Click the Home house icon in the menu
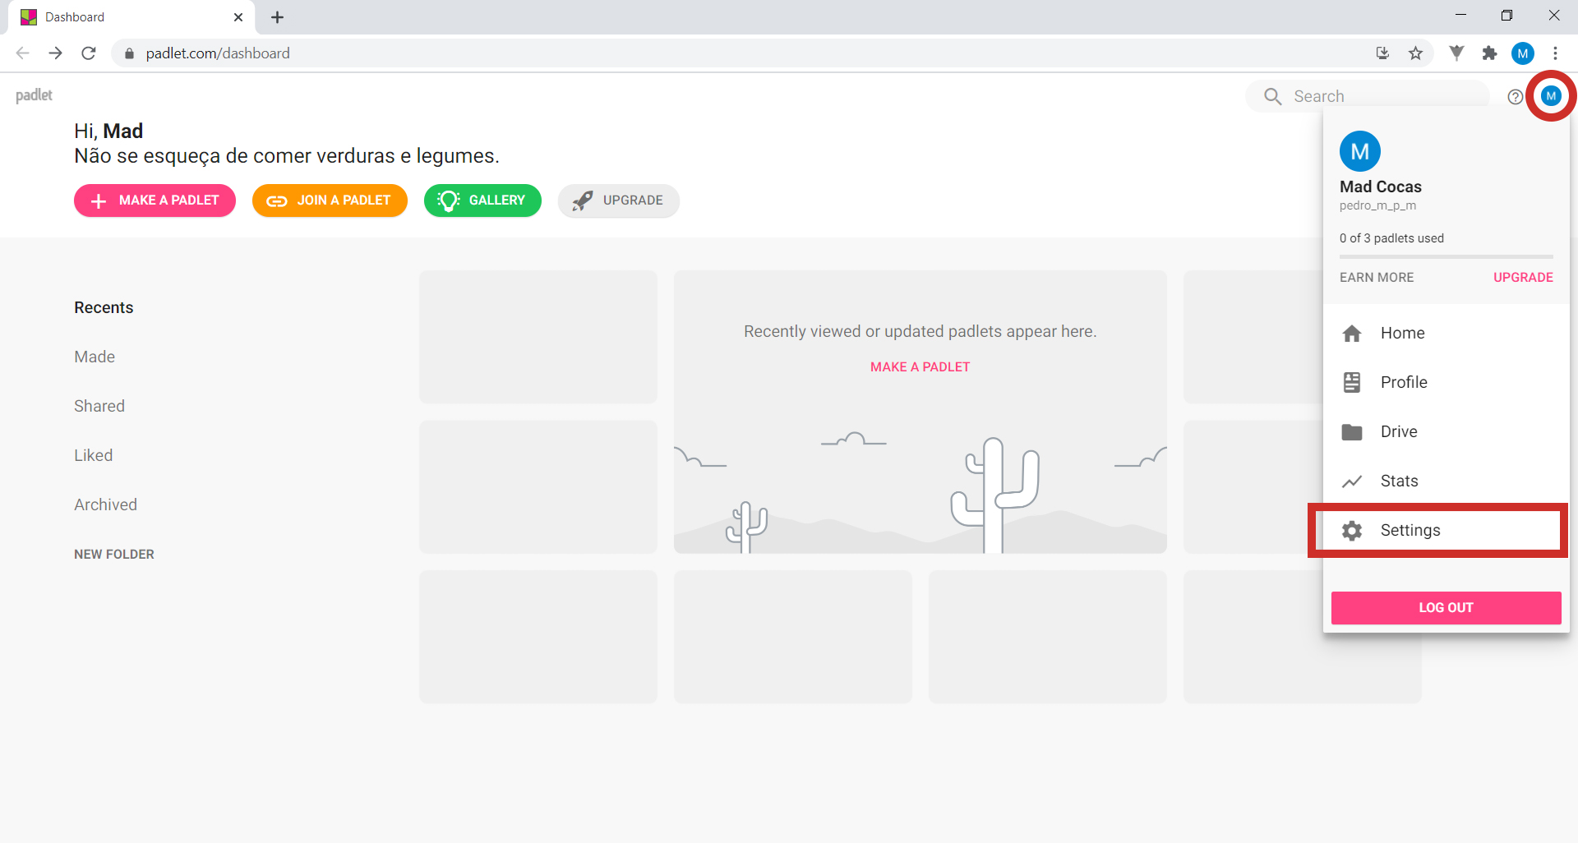This screenshot has width=1578, height=843. 1352,333
